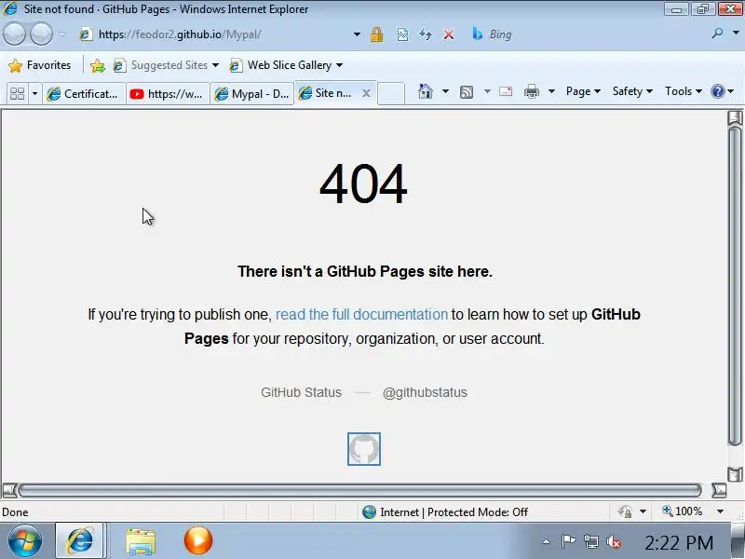The image size is (745, 559).
Task: Expand the feeds dropdown arrow
Action: [487, 91]
